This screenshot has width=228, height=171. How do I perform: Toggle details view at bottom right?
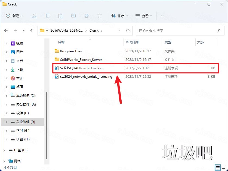pos(218,167)
